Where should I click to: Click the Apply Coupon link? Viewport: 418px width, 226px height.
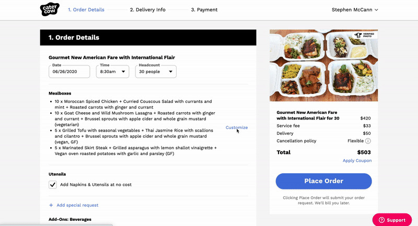coord(357,161)
